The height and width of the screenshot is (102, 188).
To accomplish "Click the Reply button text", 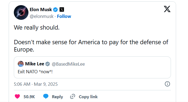I will [57, 97].
